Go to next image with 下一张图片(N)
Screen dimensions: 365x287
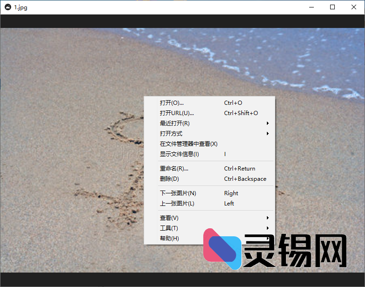[210, 193]
